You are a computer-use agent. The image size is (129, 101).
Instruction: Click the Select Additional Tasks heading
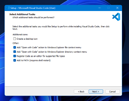(22, 14)
